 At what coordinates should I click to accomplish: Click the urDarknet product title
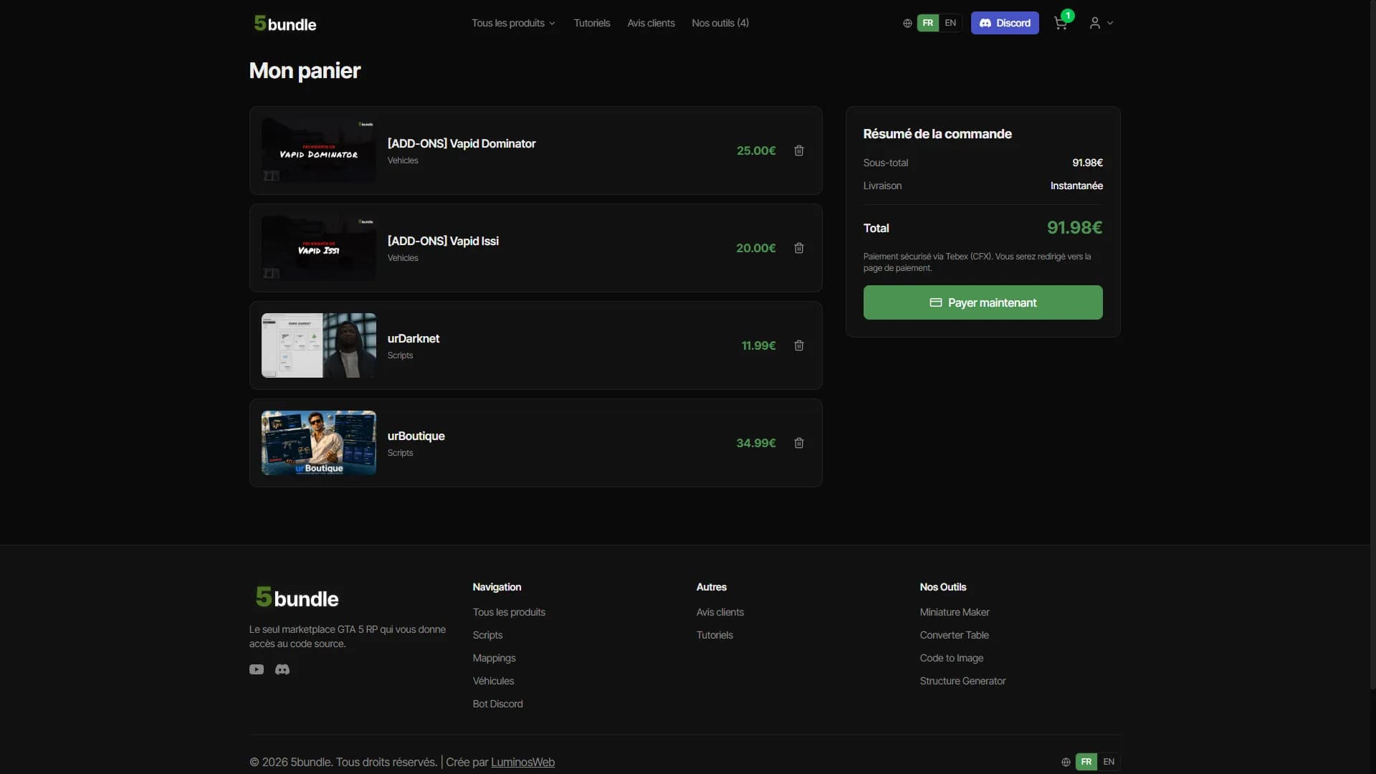coord(414,338)
